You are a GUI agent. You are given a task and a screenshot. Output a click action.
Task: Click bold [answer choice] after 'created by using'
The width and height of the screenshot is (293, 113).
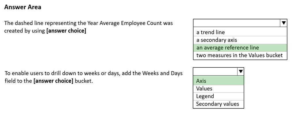click(x=66, y=31)
